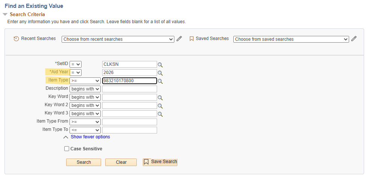Select the Item Type From input field

click(x=129, y=122)
